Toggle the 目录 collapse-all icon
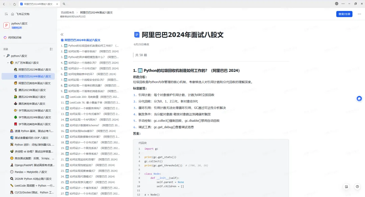The width and height of the screenshot is (365, 197). pos(51,49)
